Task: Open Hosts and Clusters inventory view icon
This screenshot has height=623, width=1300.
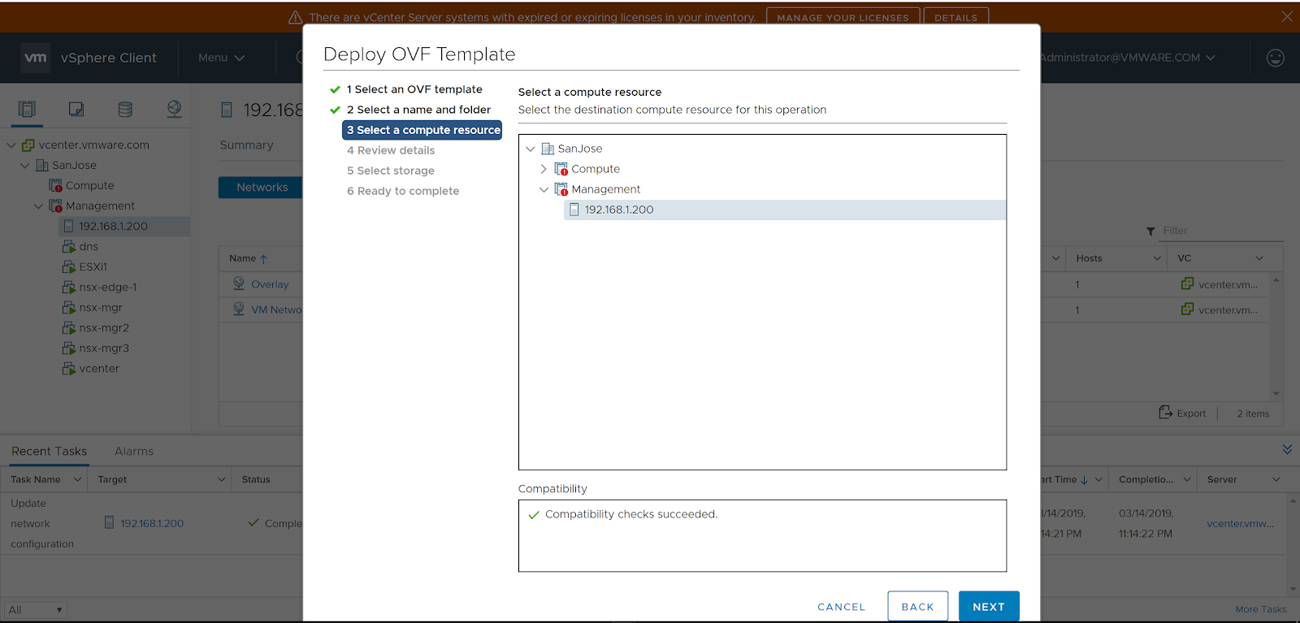Action: 27,109
